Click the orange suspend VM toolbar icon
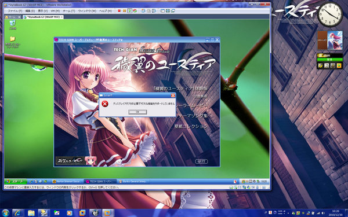Screen dimensions: 348x217 124,11
